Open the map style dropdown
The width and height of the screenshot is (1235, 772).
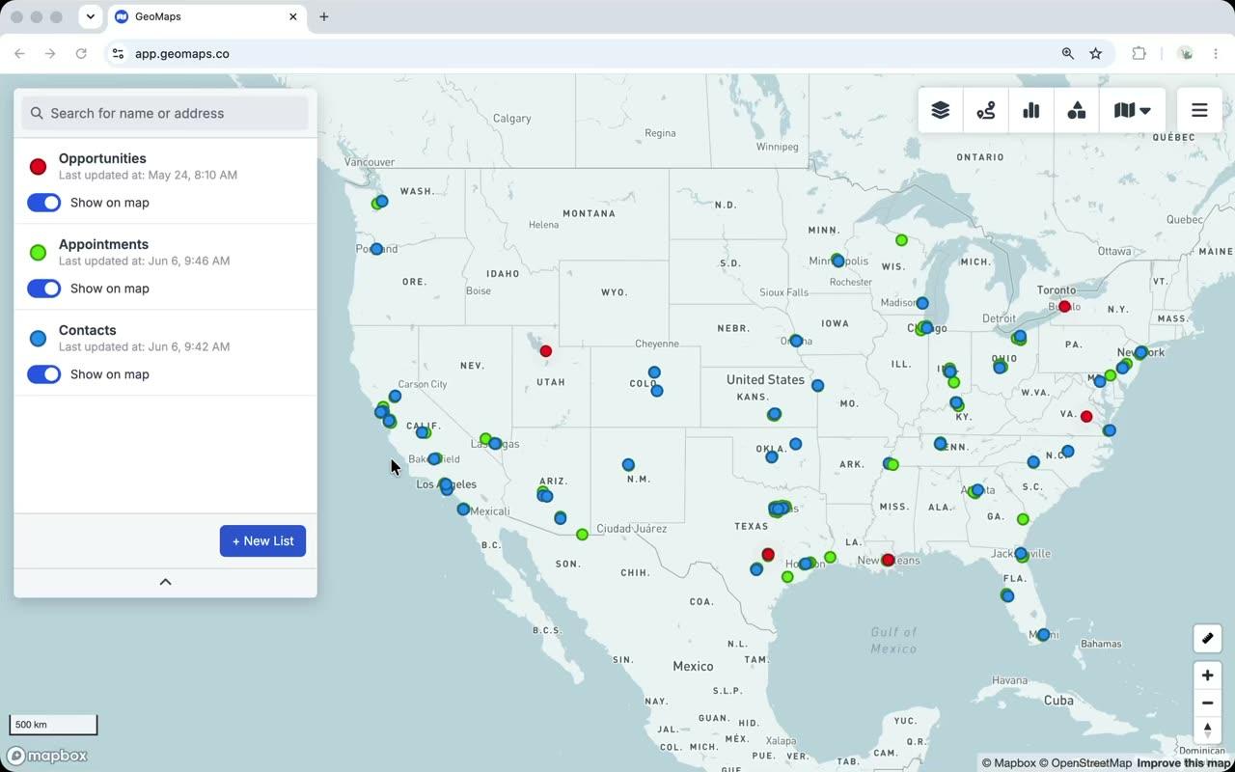(1133, 111)
